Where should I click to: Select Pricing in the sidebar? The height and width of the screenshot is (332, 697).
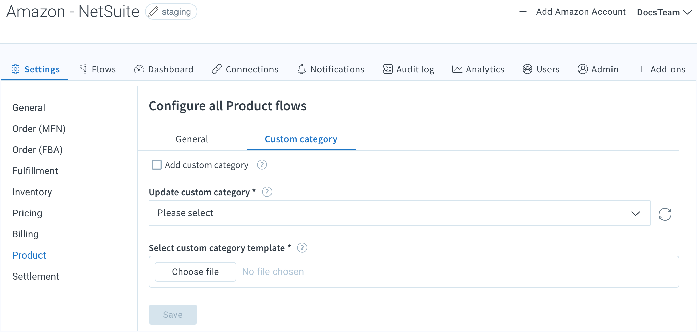(27, 213)
